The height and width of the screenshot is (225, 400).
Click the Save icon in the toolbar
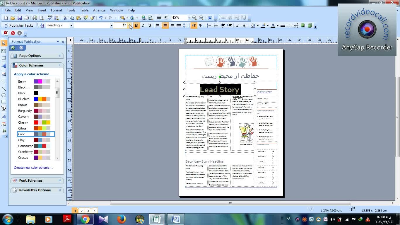point(19,18)
